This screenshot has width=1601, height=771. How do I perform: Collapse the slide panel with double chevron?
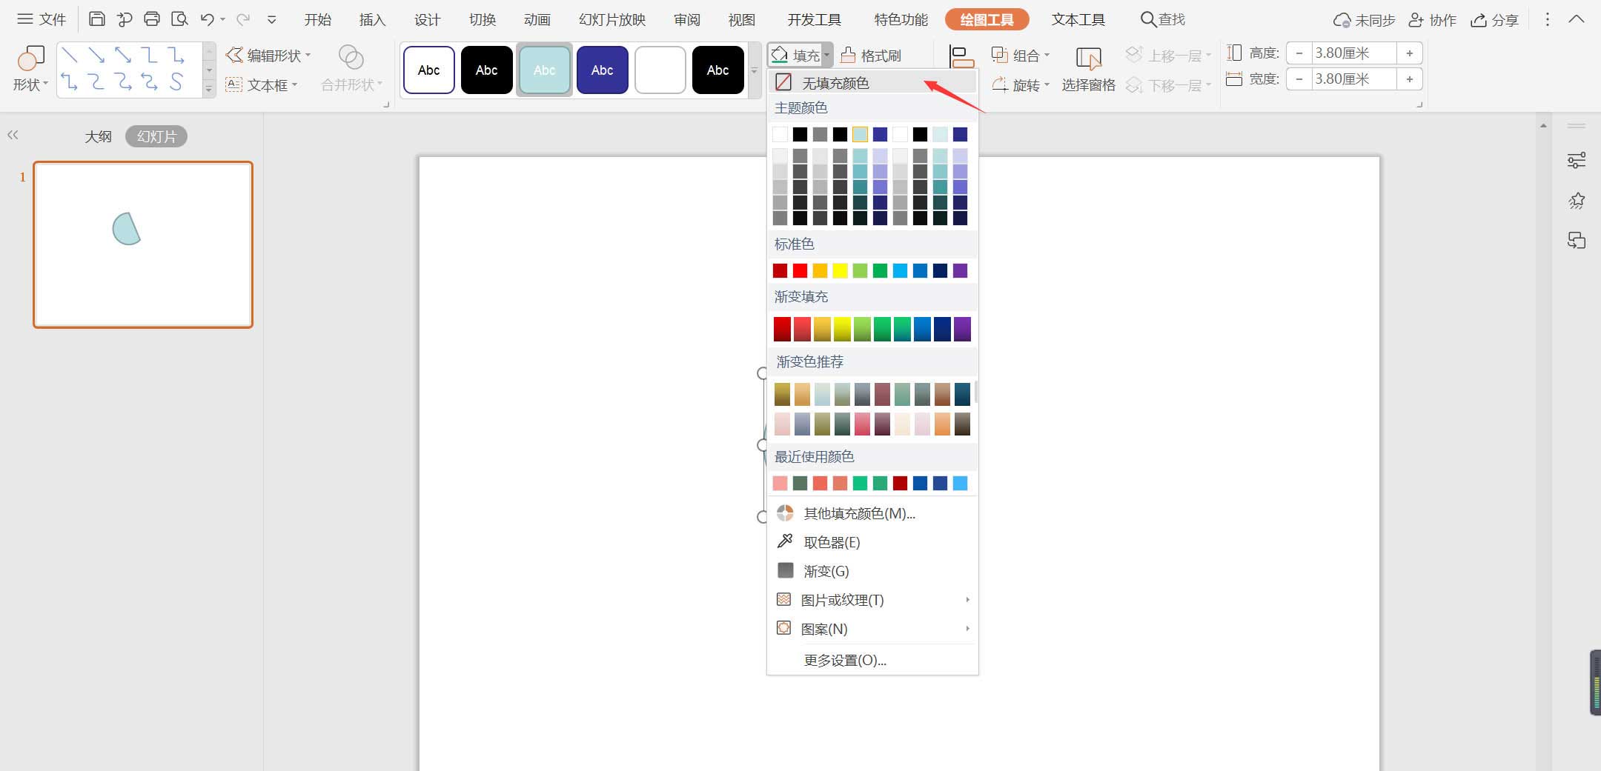coord(13,135)
